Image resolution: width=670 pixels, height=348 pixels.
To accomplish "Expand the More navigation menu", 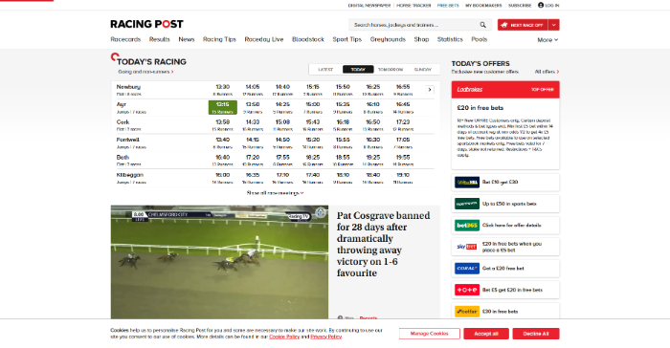I will 547,40.
